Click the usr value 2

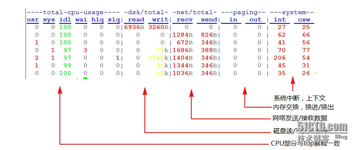coord(37,58)
